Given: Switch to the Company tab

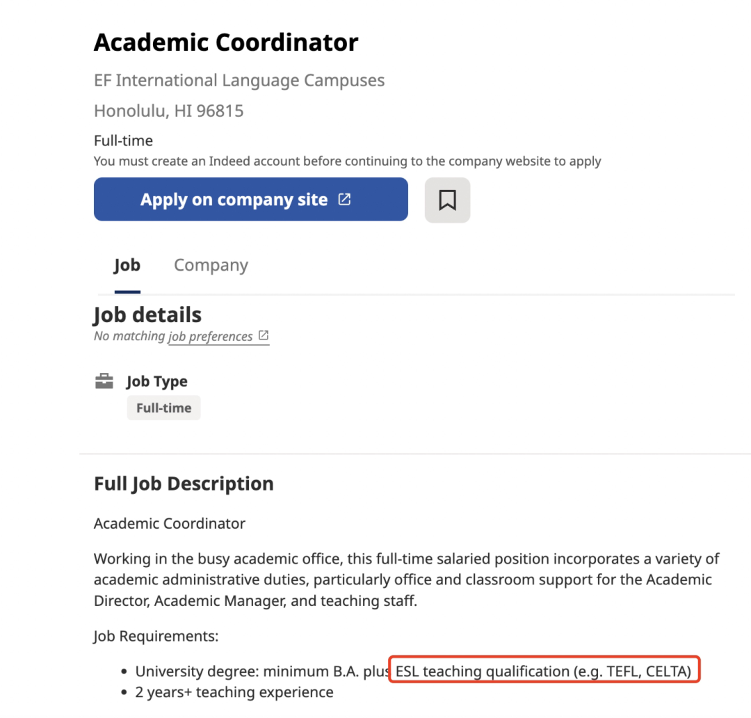Looking at the screenshot, I should [x=211, y=265].
